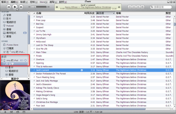This screenshot has width=176, height=114.
Task: Open Jack's Lament Ping dropdown arrow
Action: tap(82, 70)
